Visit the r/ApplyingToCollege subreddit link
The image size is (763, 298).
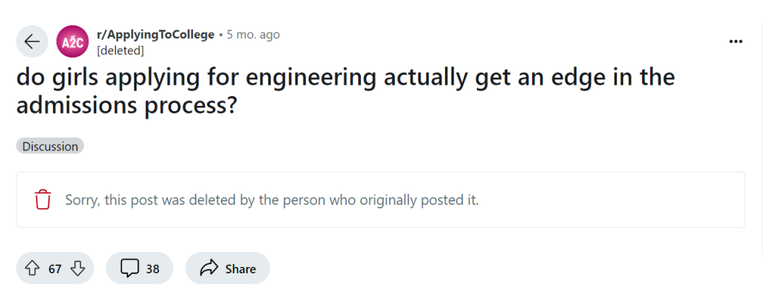coord(155,35)
